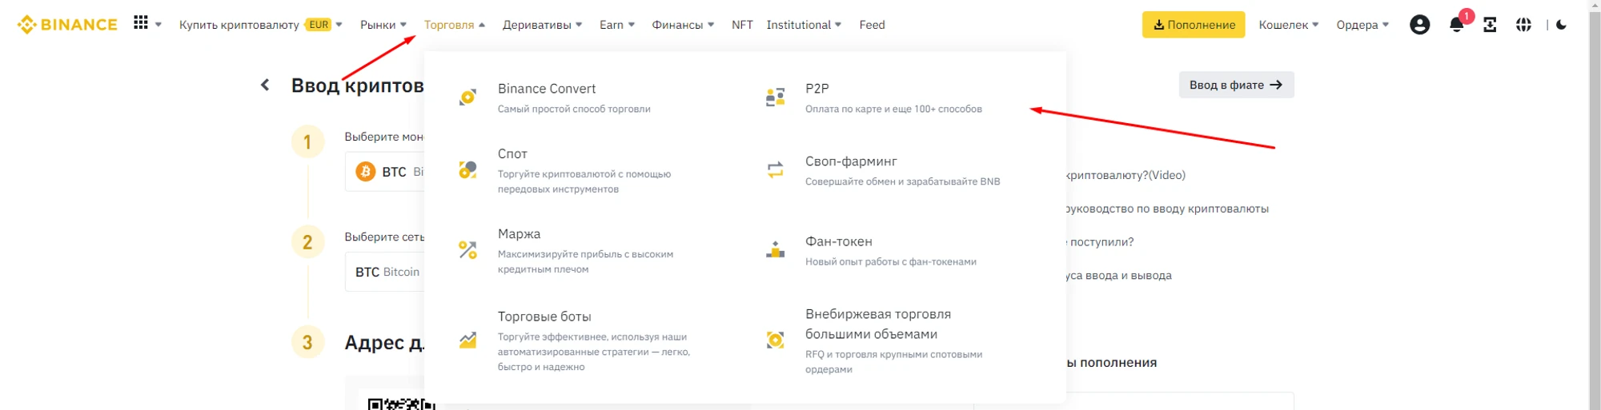
Task: Click the Binance logo
Action: click(67, 25)
